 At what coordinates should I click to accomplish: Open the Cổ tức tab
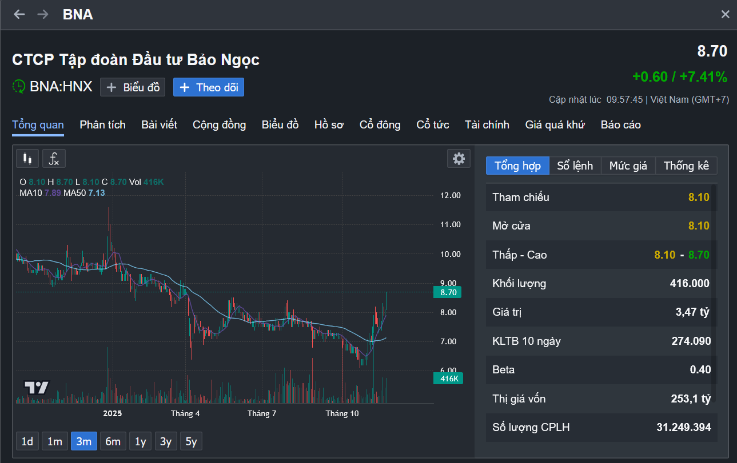point(433,125)
